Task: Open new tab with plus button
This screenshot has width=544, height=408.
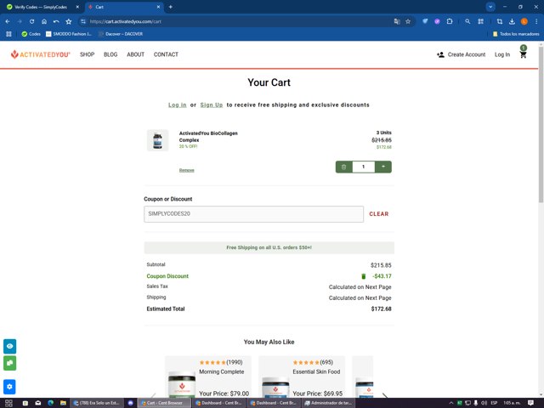Action: pos(170,7)
